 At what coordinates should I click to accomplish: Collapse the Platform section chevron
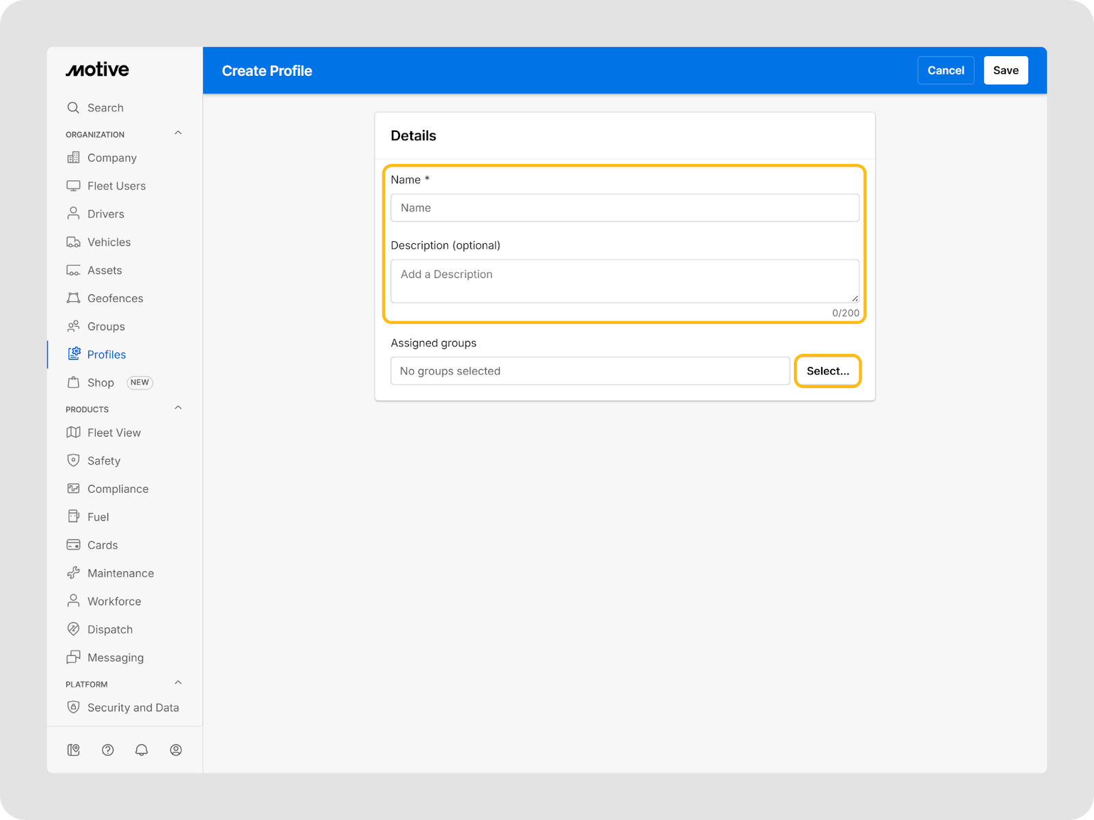(178, 683)
